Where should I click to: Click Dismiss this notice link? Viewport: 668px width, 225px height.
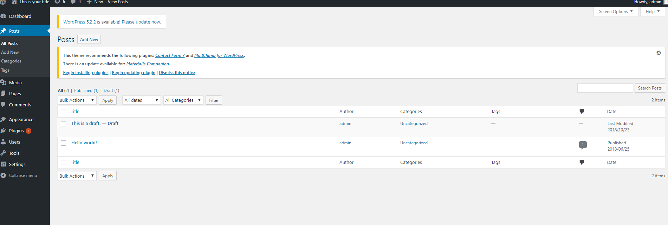click(177, 73)
